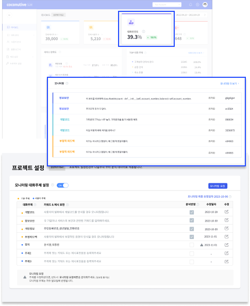Click the 2023-10-28 date in 개발코드 row
Screen dimensions: 250x306
tap(211, 212)
